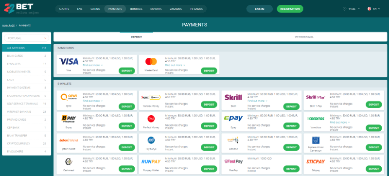This screenshot has height=176, width=389.
Task: Click the language flag icon
Action: tap(369, 9)
